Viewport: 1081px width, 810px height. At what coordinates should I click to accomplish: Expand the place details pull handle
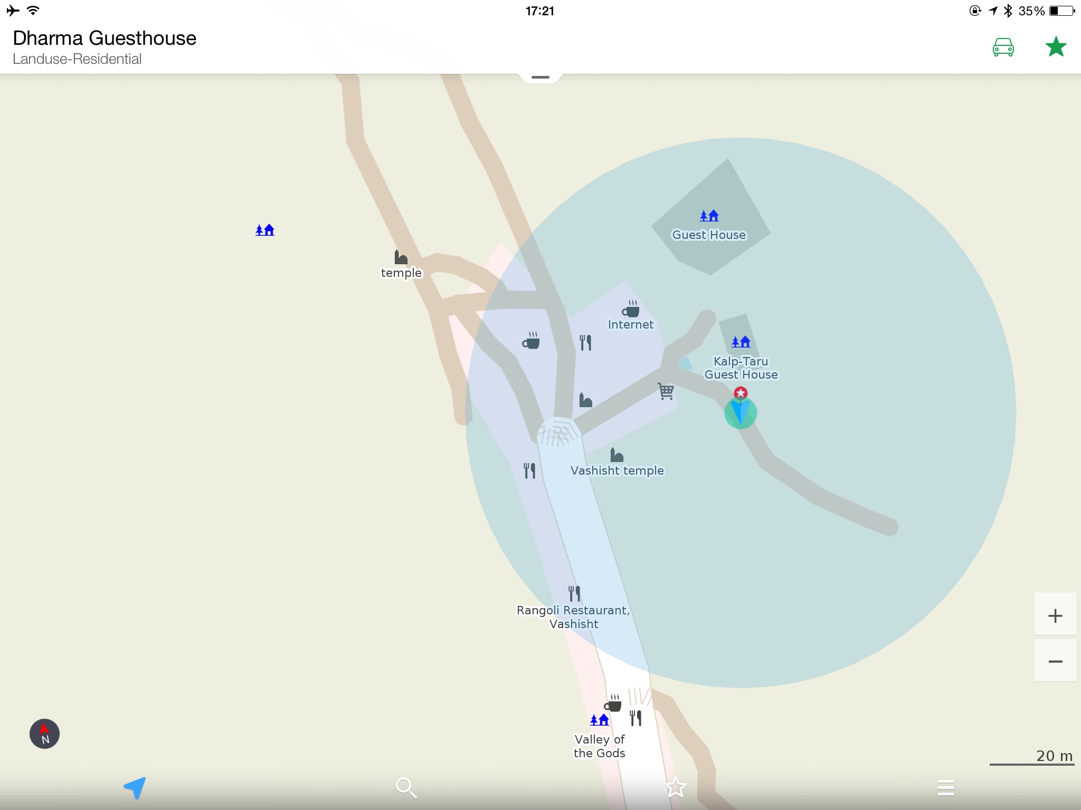click(540, 78)
